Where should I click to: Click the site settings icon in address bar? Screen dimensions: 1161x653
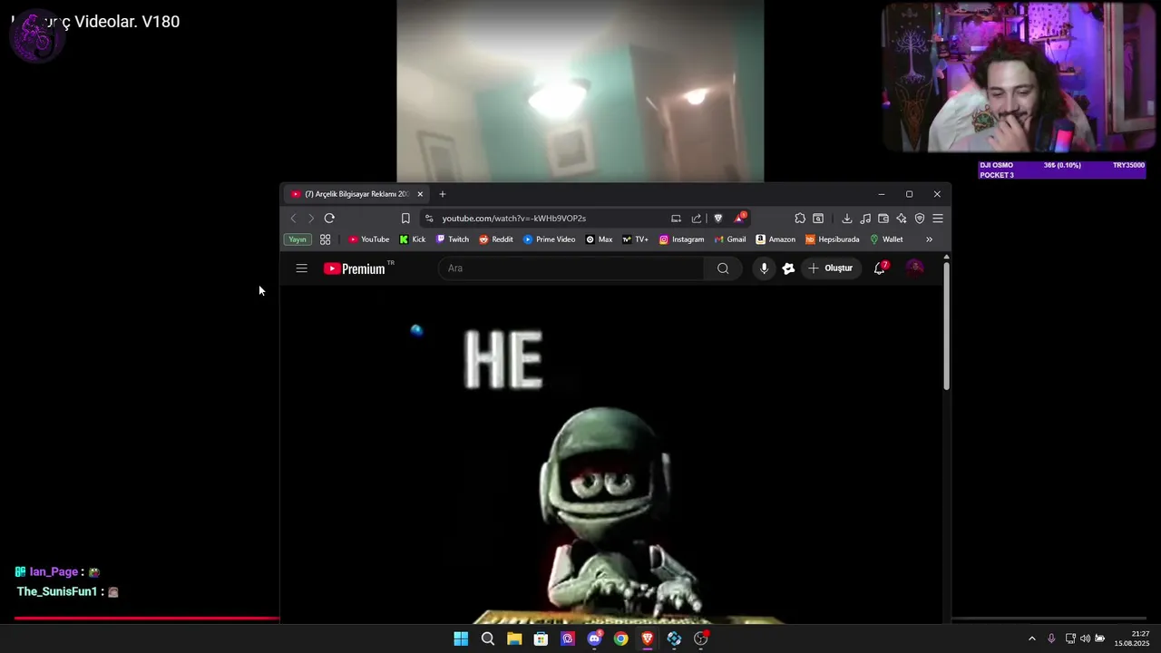point(429,218)
